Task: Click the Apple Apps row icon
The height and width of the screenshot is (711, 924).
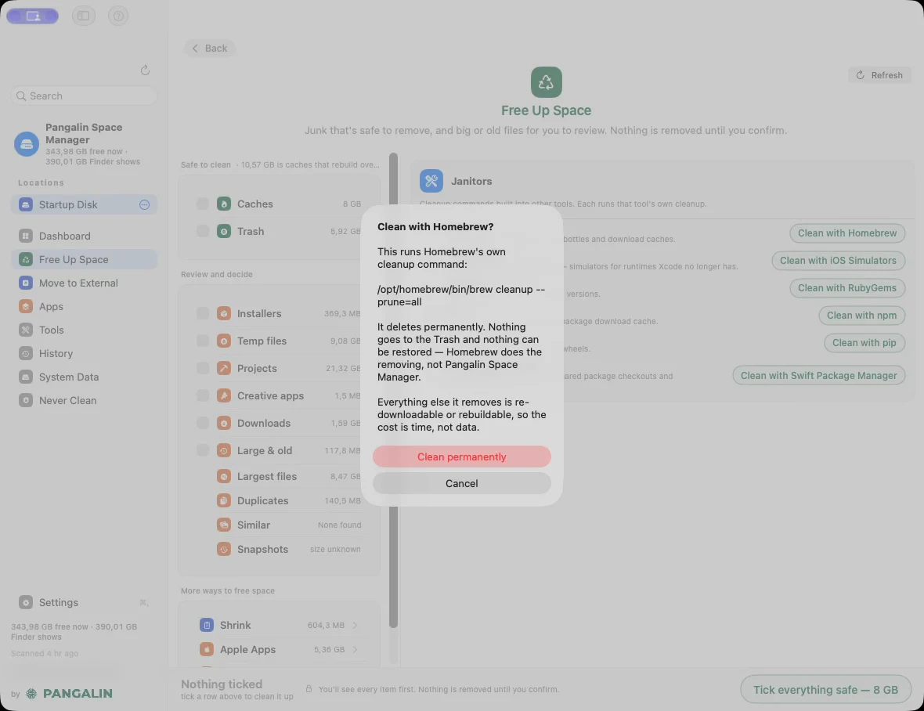Action: [x=207, y=649]
